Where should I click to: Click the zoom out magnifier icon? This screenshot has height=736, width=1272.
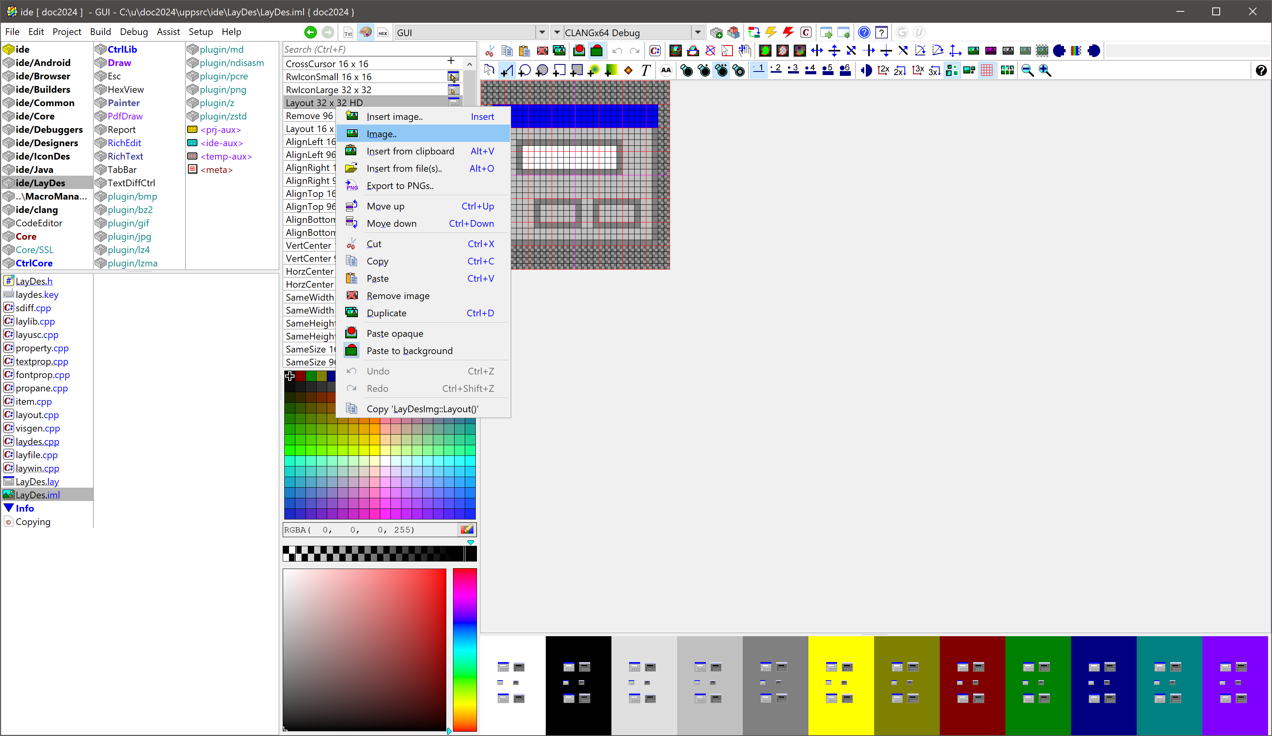pyautogui.click(x=1027, y=71)
